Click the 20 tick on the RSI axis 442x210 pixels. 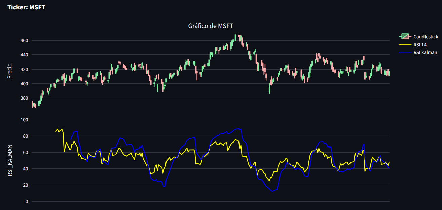coord(25,185)
